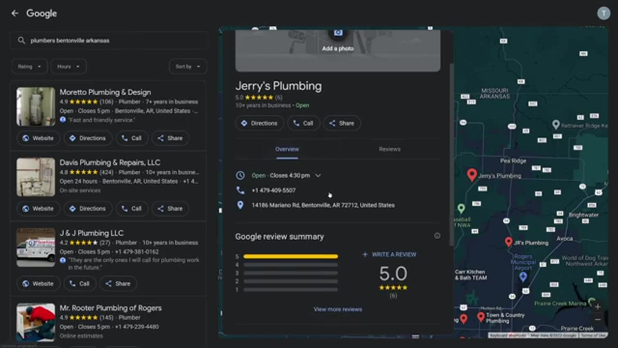Screen dimensions: 618x348
Task: Visit J & J Plumbing website
Action: (x=38, y=284)
